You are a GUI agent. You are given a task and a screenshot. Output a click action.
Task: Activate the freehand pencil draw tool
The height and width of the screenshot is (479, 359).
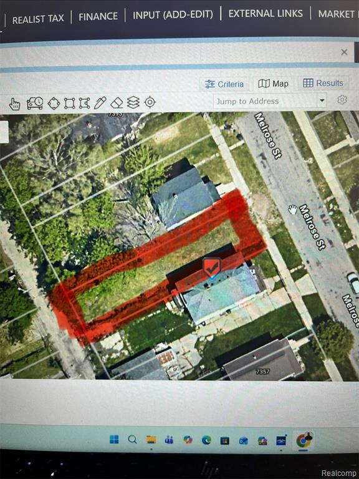(100, 103)
